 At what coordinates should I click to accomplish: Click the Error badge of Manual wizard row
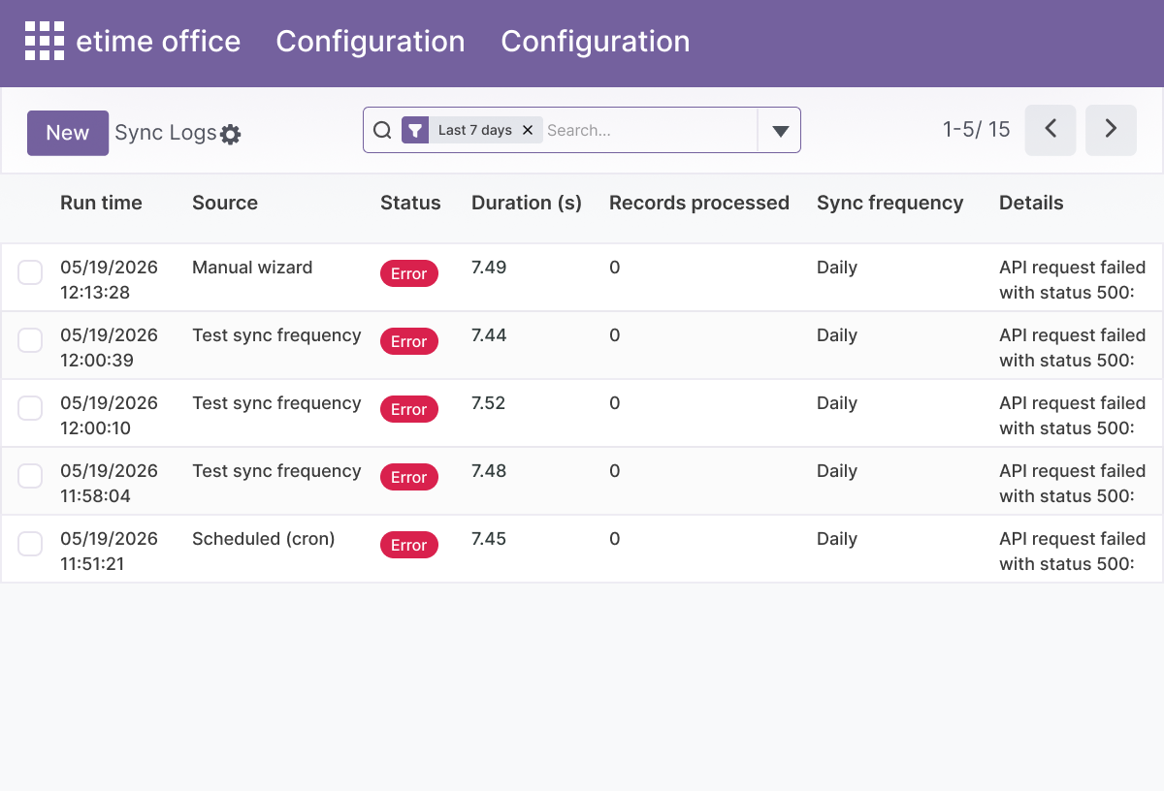click(409, 274)
